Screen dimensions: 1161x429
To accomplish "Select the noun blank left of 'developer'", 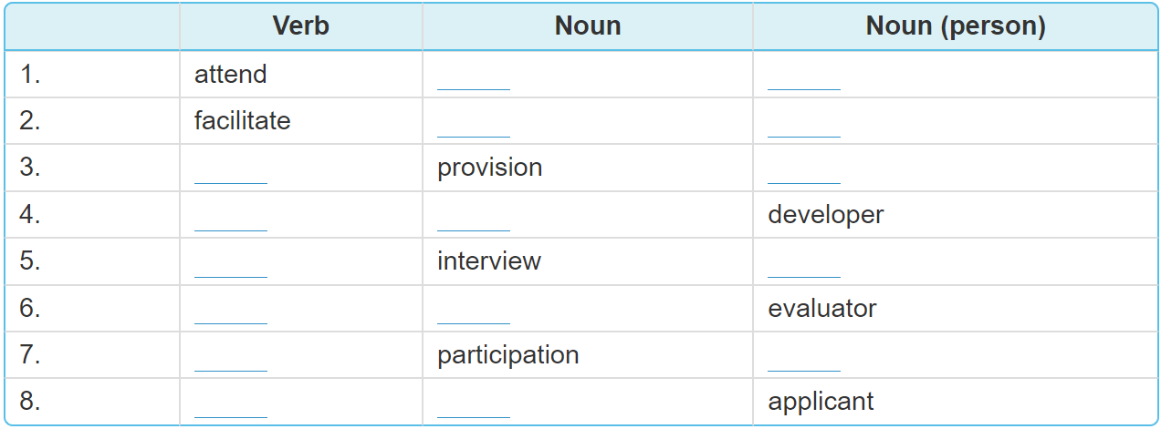I will coord(473,220).
